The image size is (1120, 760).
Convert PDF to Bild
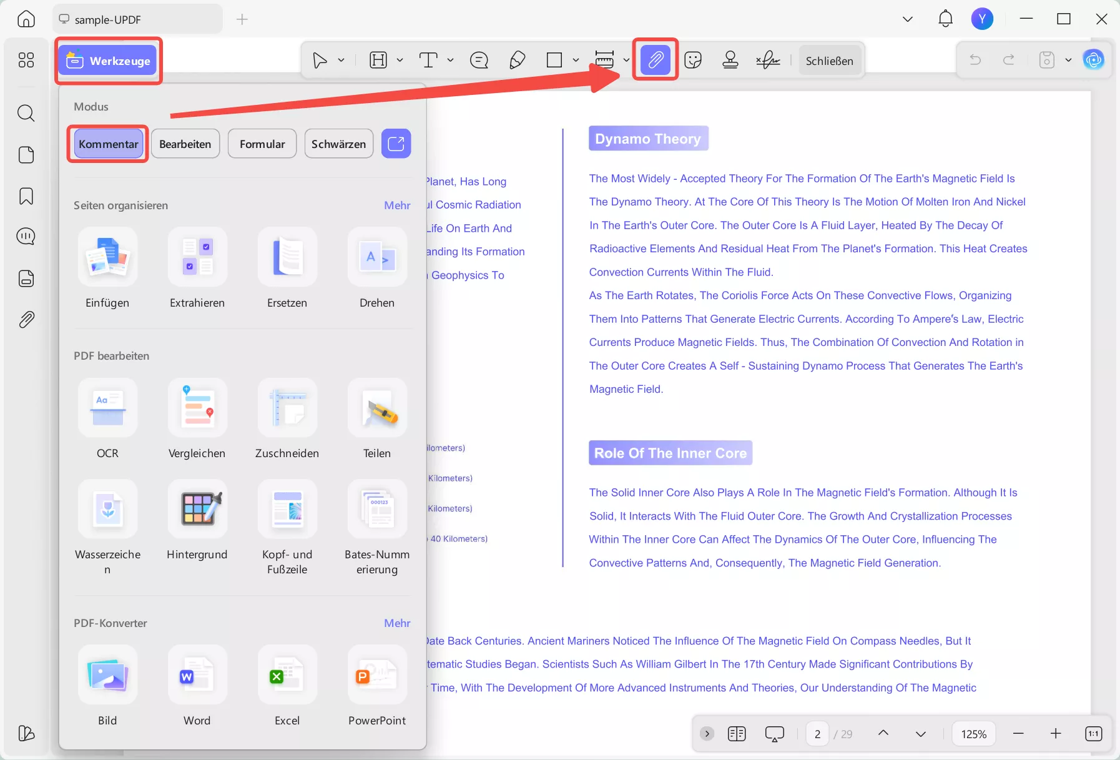coord(107,686)
